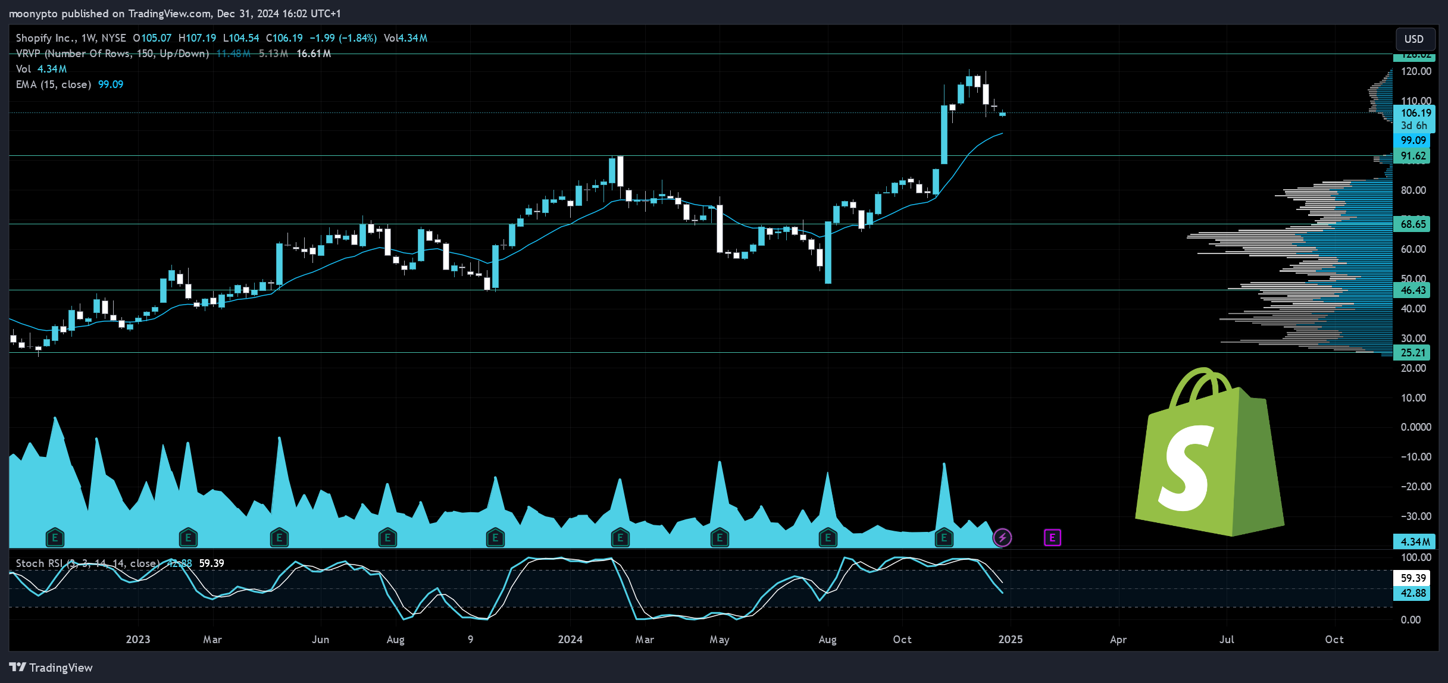Image resolution: width=1448 pixels, height=683 pixels.
Task: Click the 100.00 Stoch RSI axis value
Action: click(1416, 557)
